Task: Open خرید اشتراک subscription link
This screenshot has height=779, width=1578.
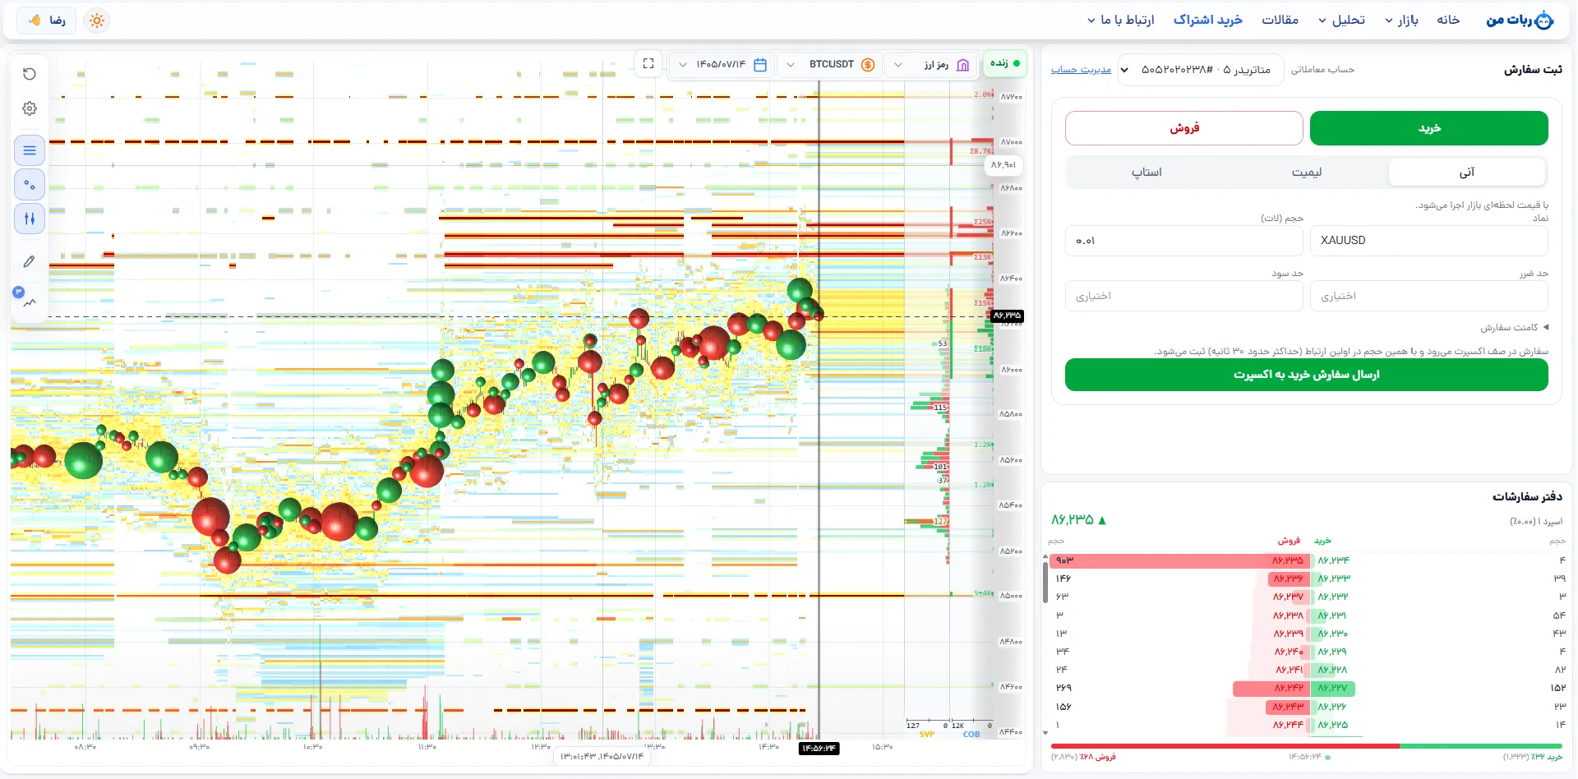Action: 1207,20
